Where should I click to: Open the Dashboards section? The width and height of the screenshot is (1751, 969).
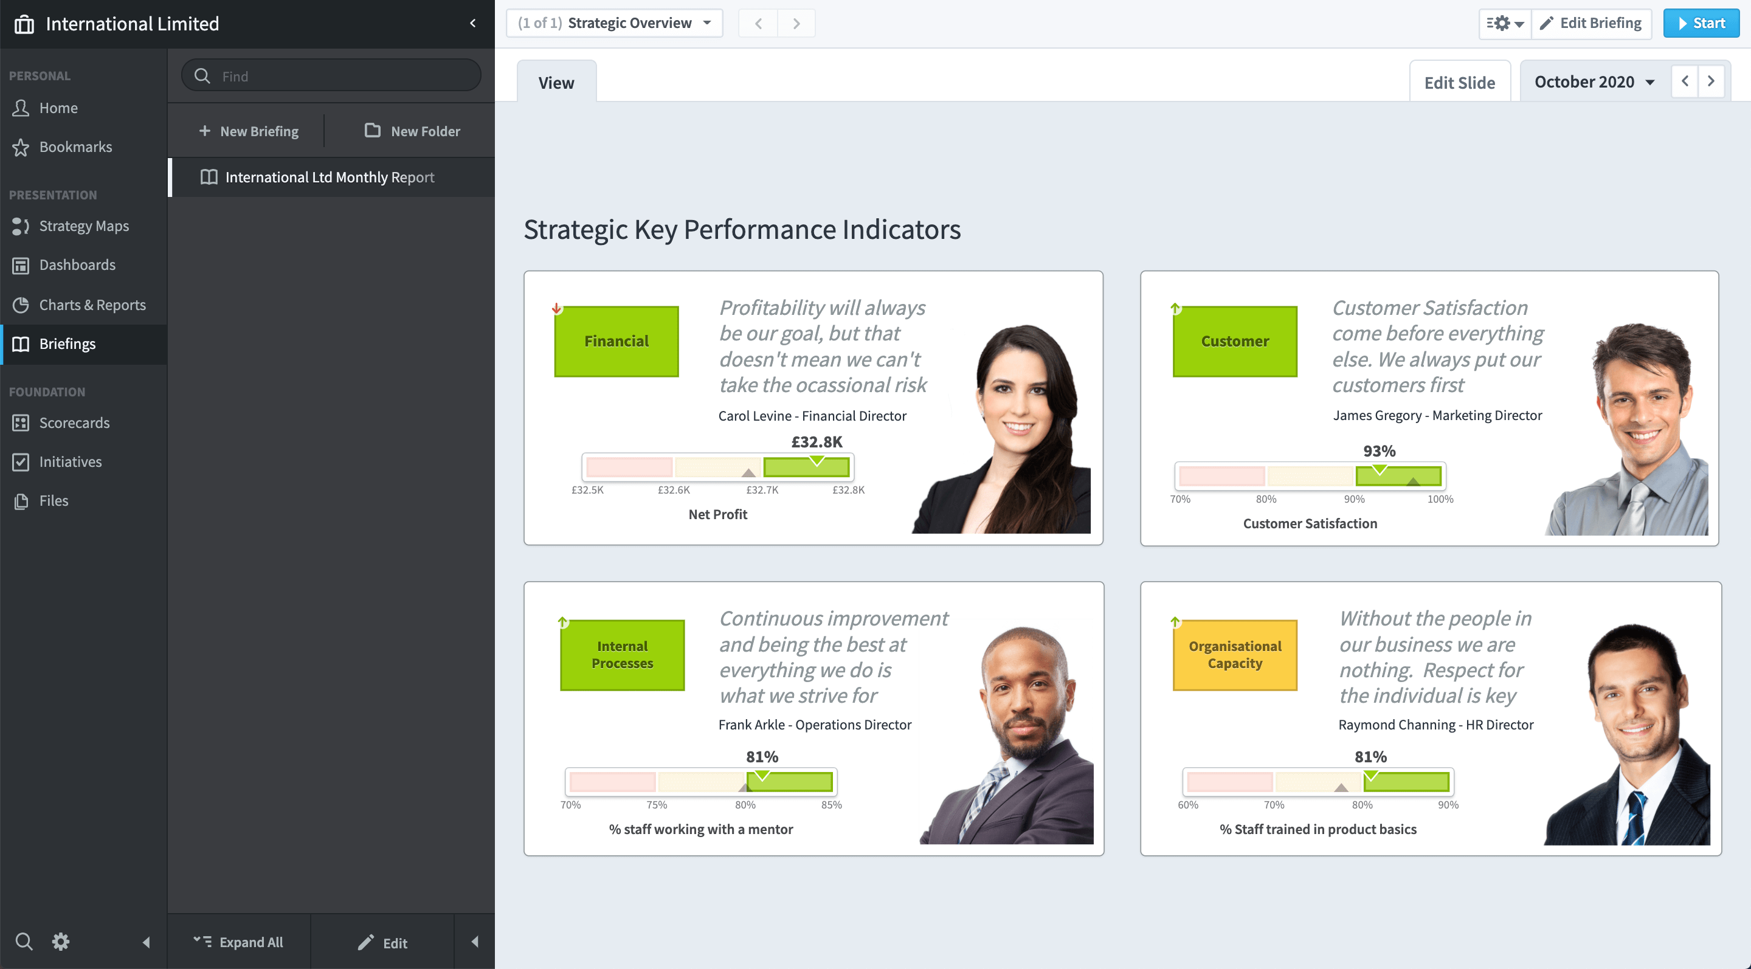coord(84,265)
